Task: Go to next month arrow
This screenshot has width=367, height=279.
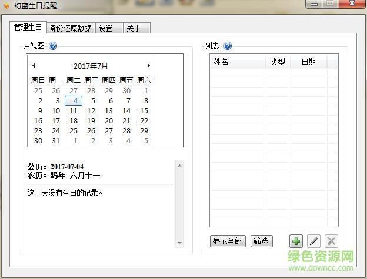Action: [x=148, y=65]
